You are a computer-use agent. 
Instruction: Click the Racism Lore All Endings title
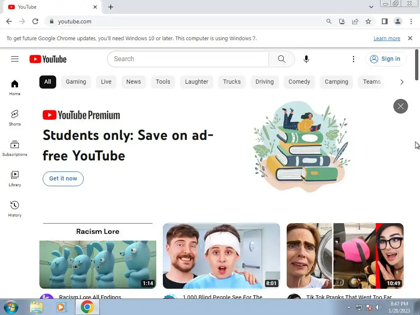coord(90,297)
